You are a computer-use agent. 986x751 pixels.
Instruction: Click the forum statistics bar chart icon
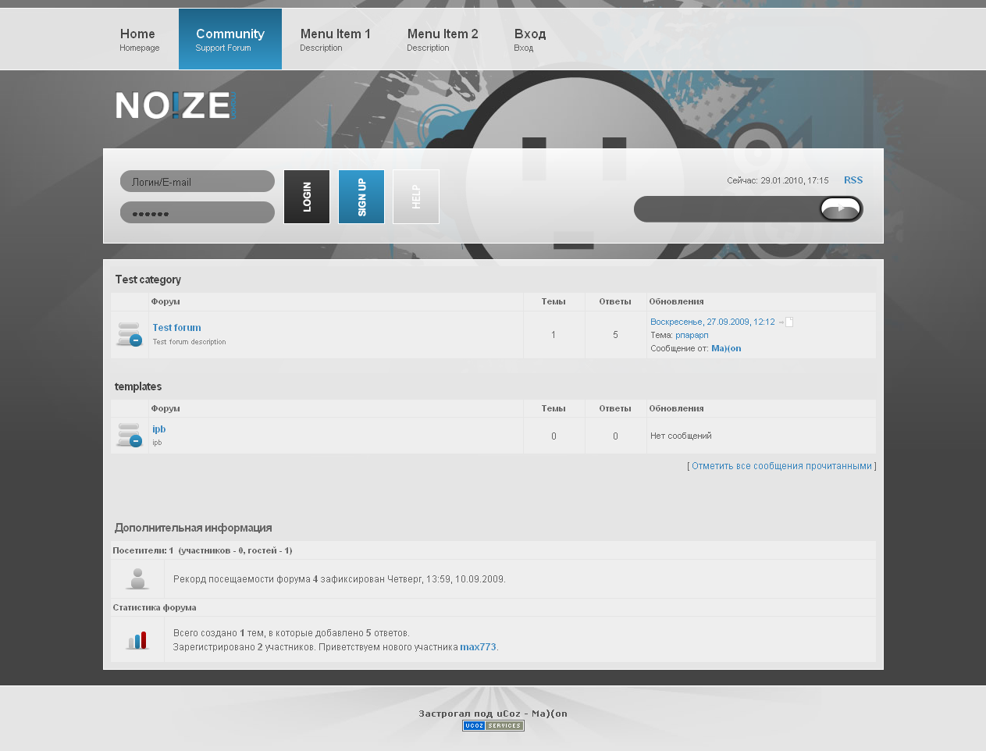pos(137,640)
